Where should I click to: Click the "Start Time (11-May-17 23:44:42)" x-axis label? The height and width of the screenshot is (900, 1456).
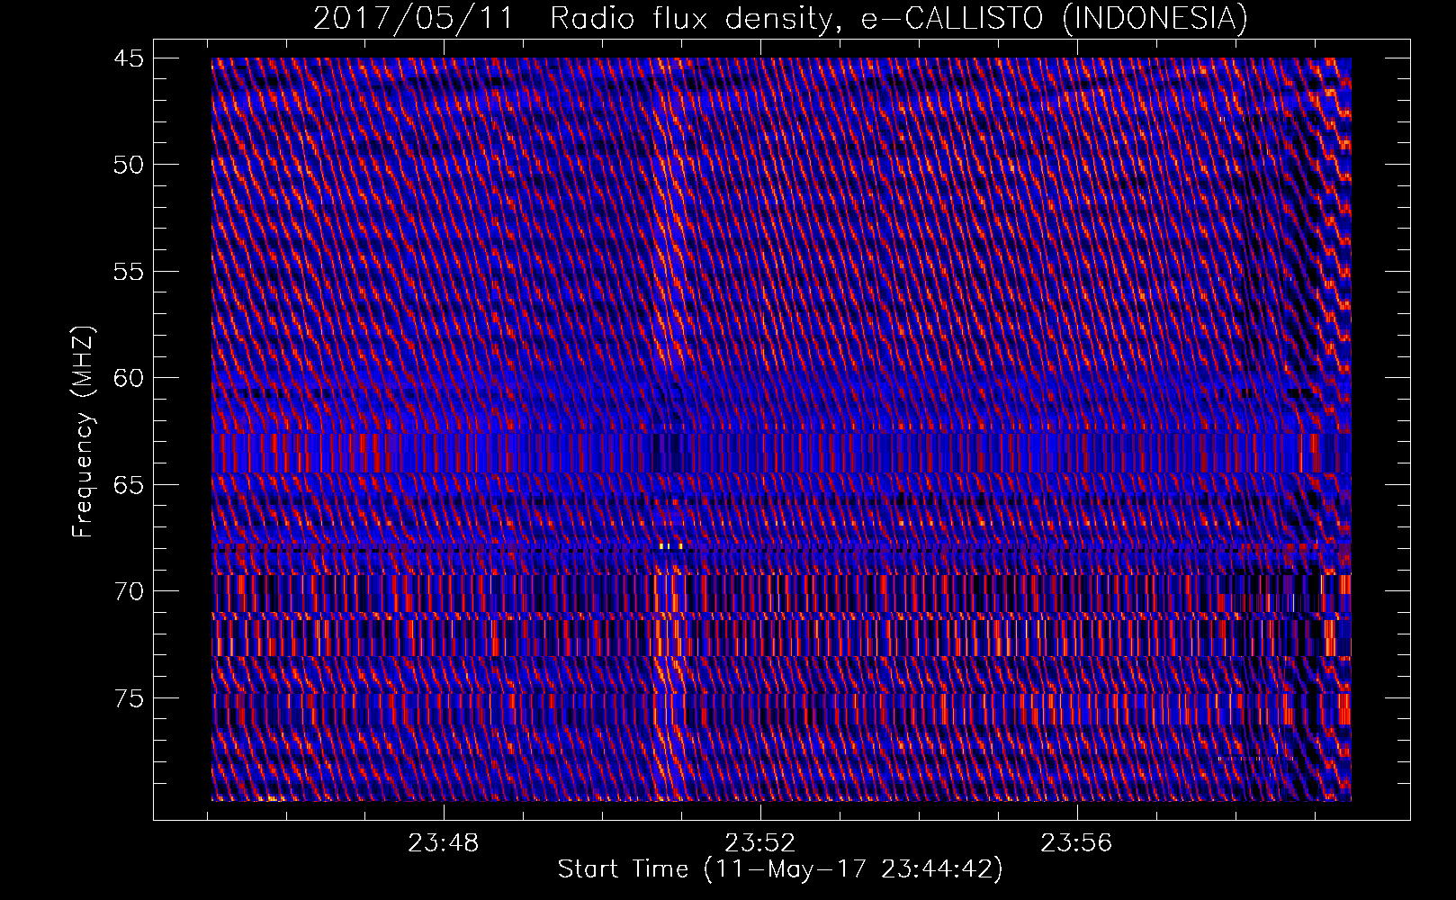[x=780, y=869]
